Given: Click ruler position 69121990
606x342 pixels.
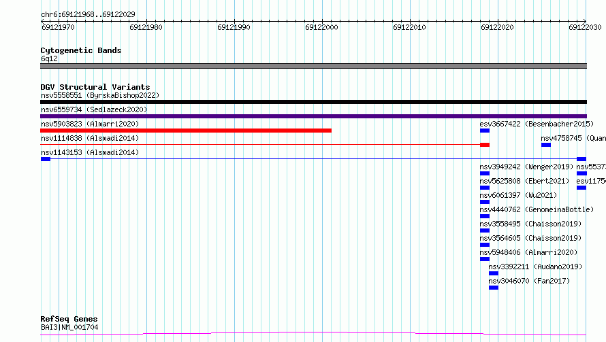Looking at the screenshot, I should click(x=234, y=27).
